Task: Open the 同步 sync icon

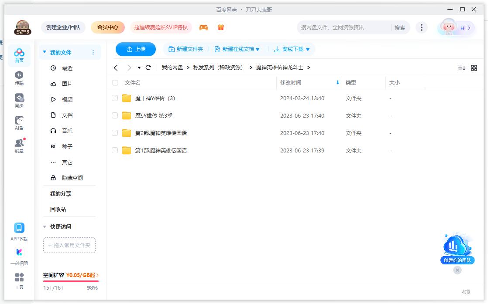Action: tap(19, 101)
